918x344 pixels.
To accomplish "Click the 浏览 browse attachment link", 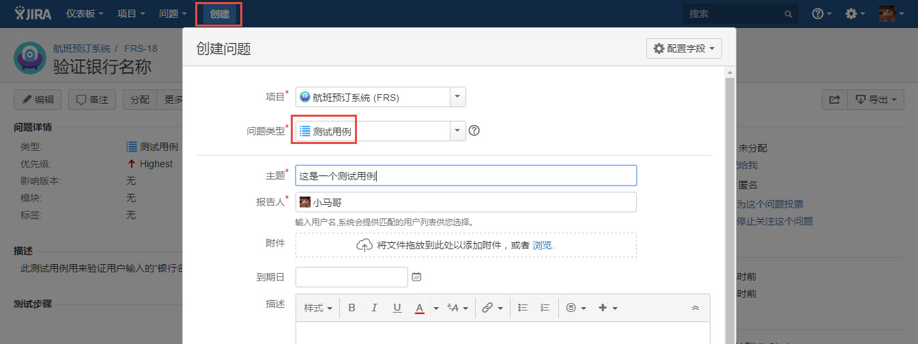I will [x=543, y=245].
